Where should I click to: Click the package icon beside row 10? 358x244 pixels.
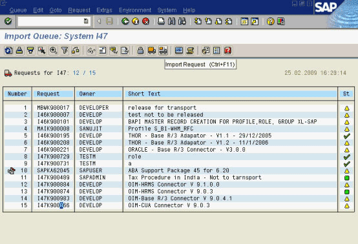(12, 170)
